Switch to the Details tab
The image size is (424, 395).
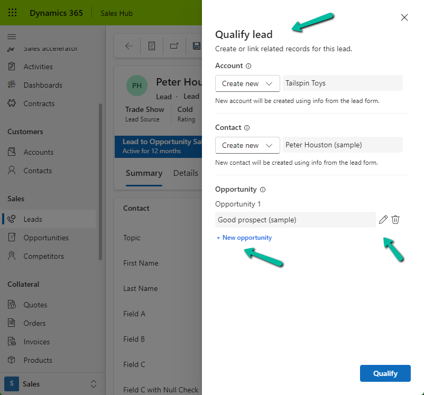pos(186,173)
